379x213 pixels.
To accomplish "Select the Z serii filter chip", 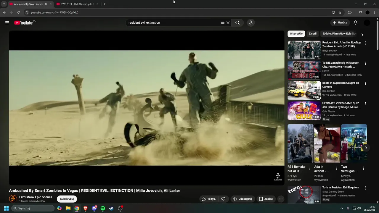I will click(313, 34).
